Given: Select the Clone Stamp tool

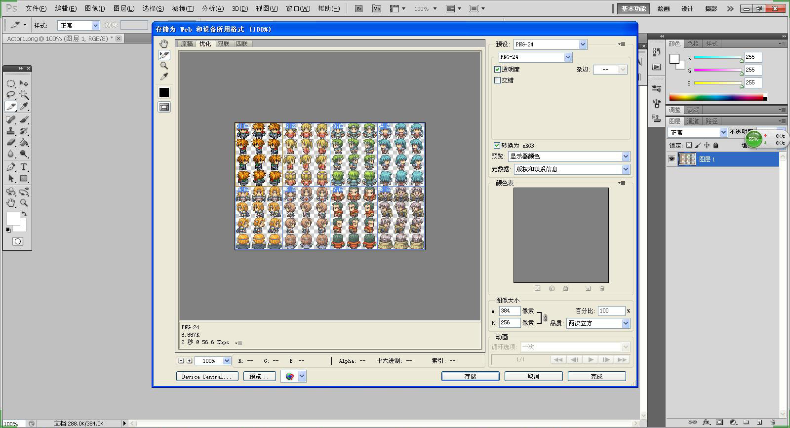Looking at the screenshot, I should coord(11,131).
